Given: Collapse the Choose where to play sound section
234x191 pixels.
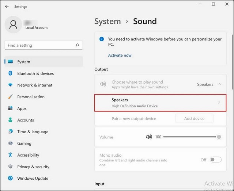Looking at the screenshot, I should (x=219, y=84).
